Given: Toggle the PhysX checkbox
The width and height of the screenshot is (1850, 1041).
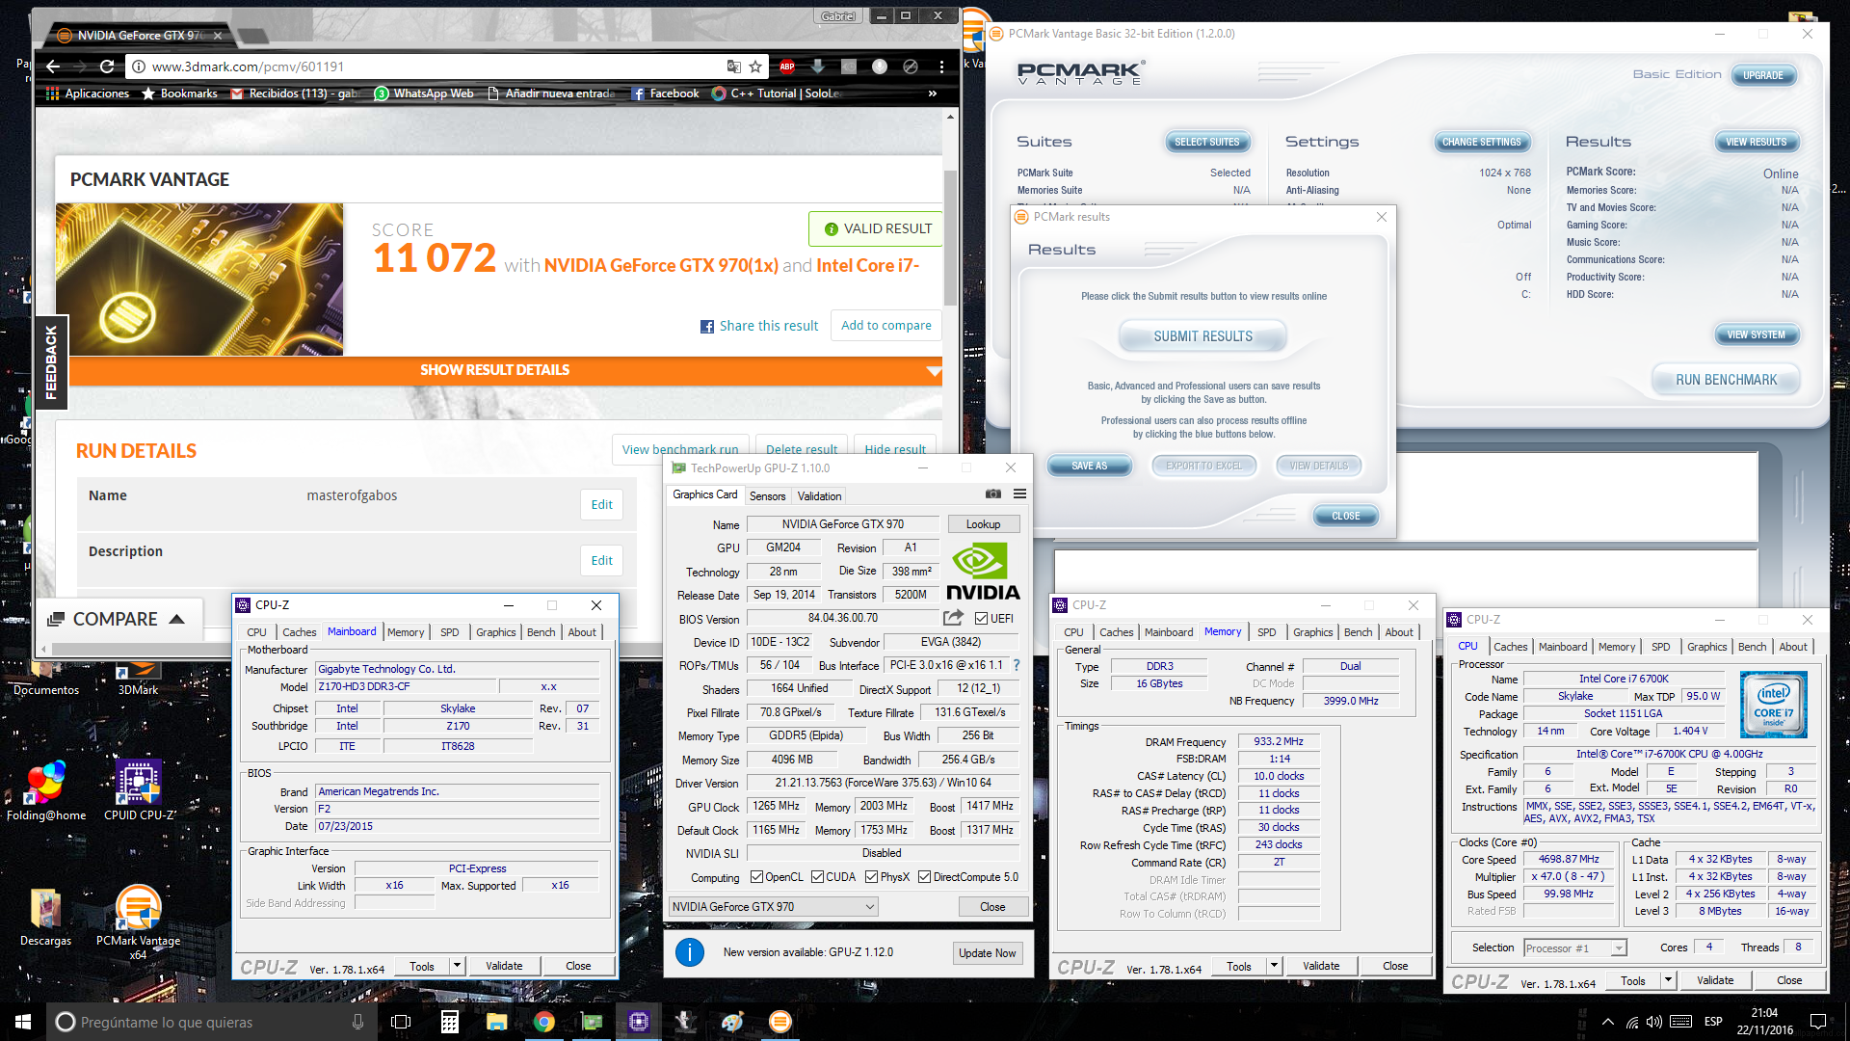Looking at the screenshot, I should 871,877.
